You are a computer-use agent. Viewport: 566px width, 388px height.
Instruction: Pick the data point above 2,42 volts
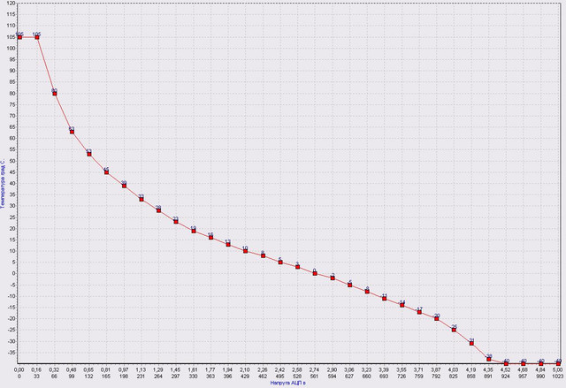[x=280, y=262]
